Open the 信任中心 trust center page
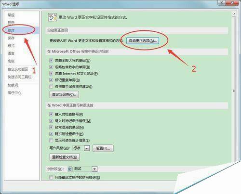Image resolution: width=241 pixels, height=194 pixels. pos(14,92)
